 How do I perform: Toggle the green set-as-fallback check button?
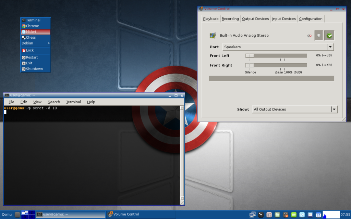tap(329, 36)
